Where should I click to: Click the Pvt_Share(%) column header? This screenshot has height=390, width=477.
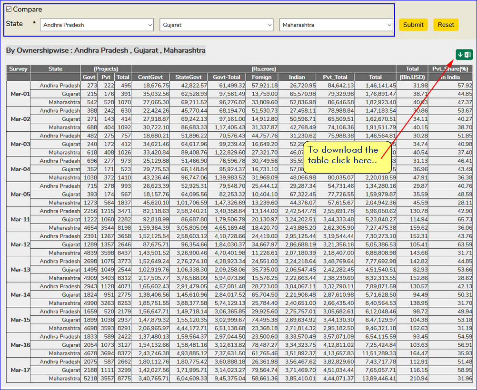pos(450,69)
